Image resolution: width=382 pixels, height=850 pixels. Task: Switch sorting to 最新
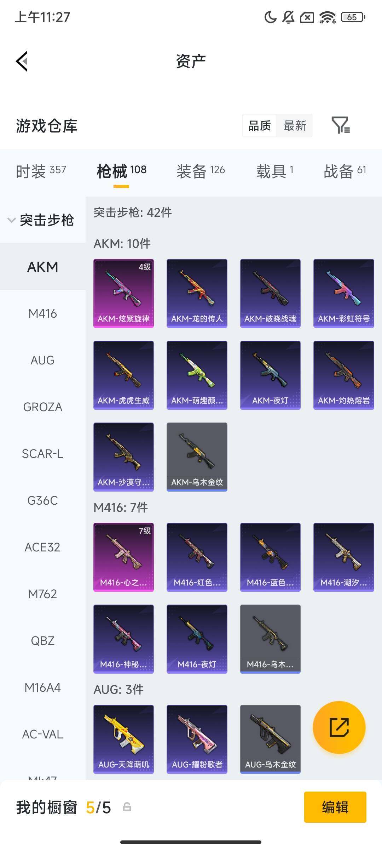click(x=295, y=125)
